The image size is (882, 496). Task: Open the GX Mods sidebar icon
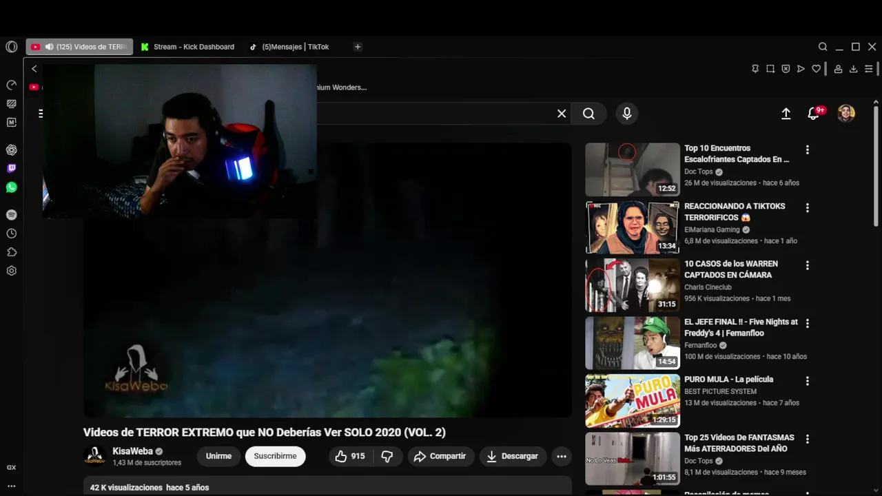point(12,123)
